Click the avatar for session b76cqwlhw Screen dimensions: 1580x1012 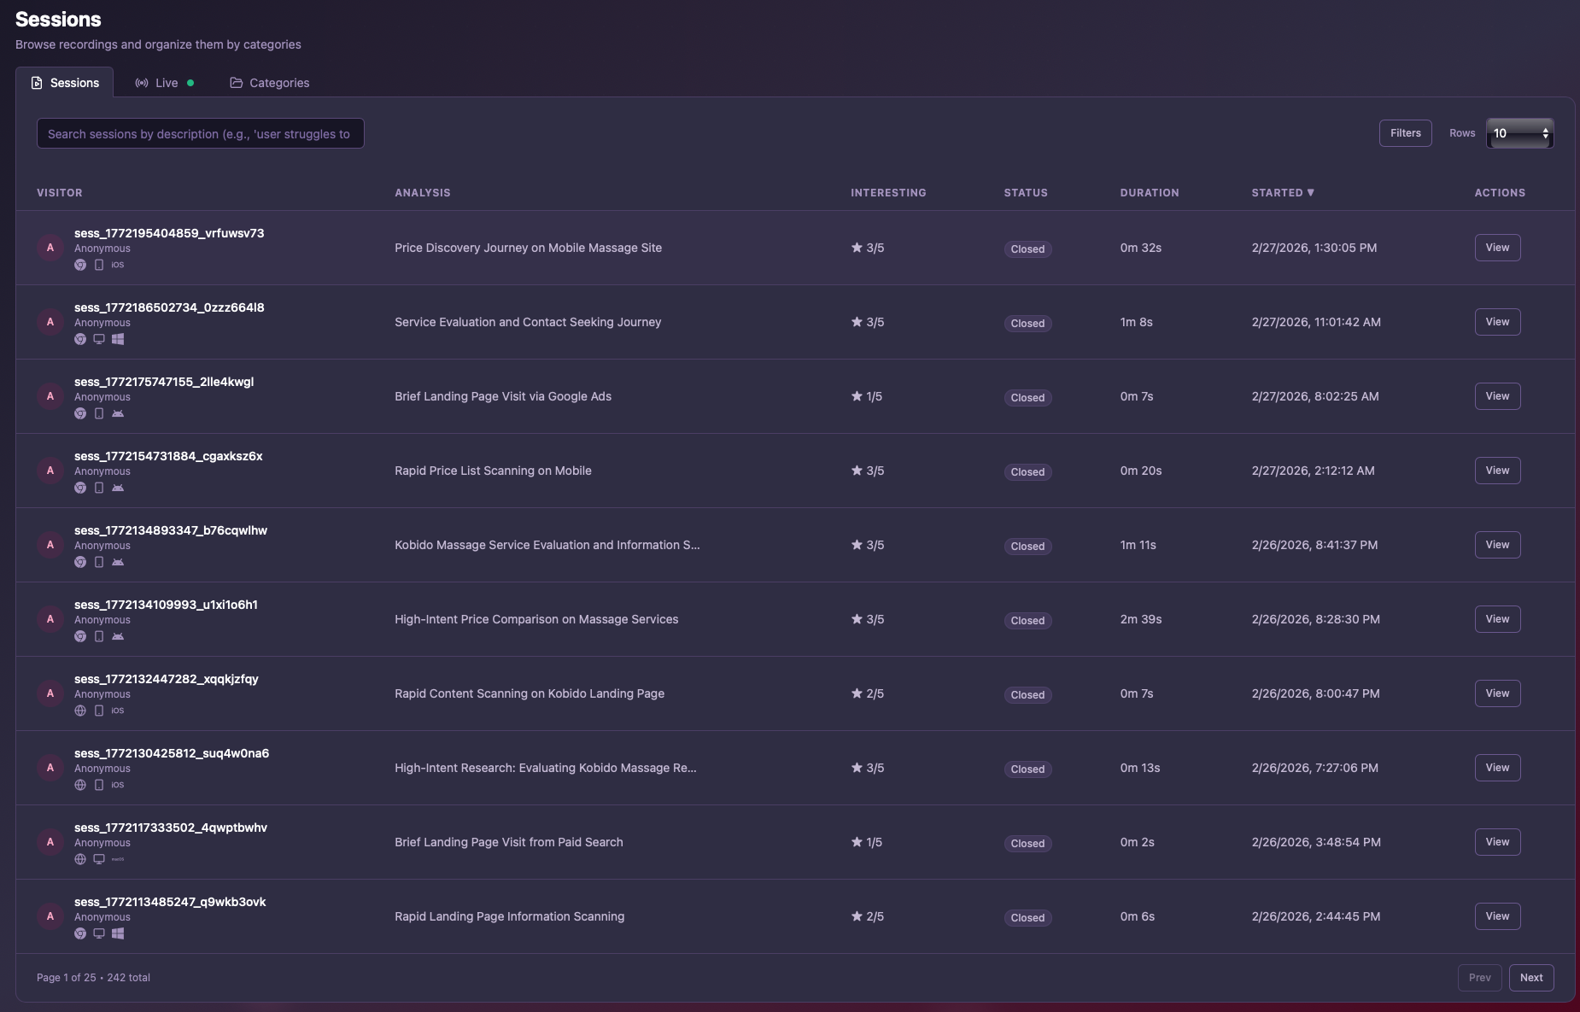pos(50,545)
